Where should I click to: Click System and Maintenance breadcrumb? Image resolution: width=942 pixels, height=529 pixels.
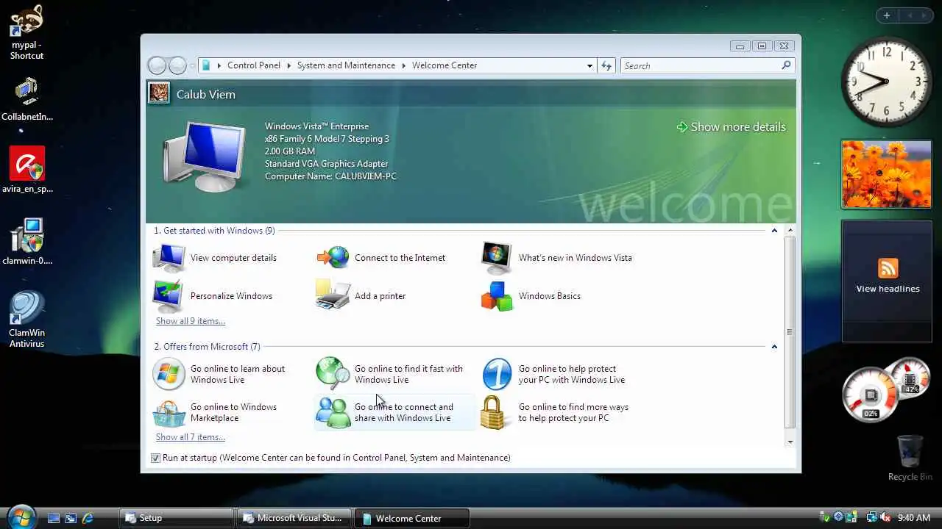coord(346,65)
